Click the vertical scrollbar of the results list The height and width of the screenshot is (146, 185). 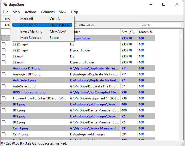click(181, 86)
